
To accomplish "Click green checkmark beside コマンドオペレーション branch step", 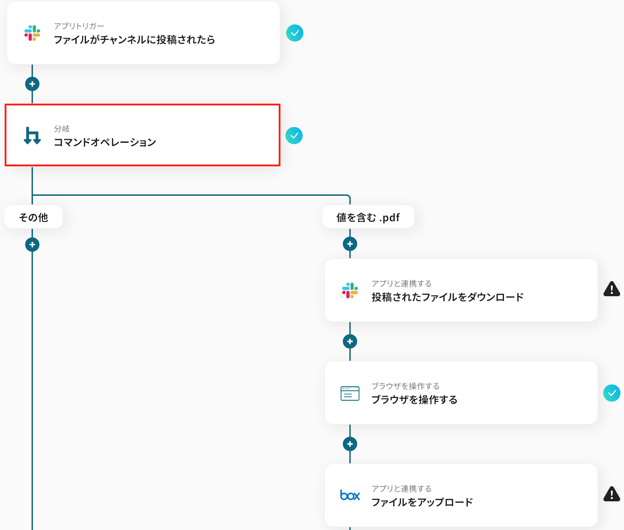I will (x=294, y=136).
